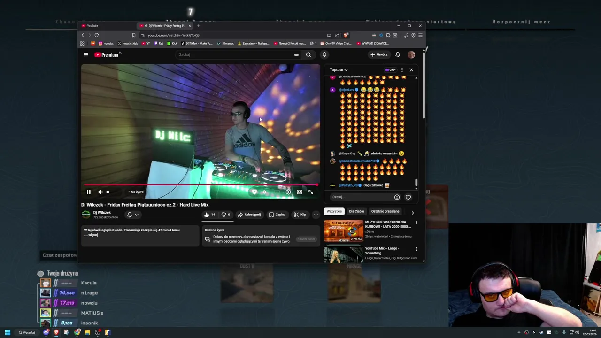Like the video (14 likes)
The image size is (601, 338).
pos(209,215)
